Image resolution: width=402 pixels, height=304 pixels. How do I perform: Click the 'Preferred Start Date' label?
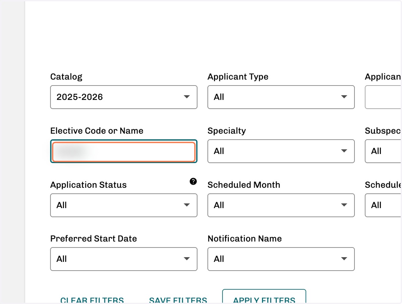click(x=94, y=239)
